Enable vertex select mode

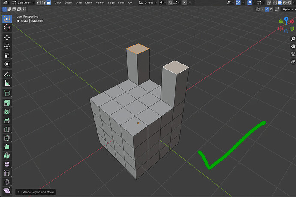pos(39,3)
